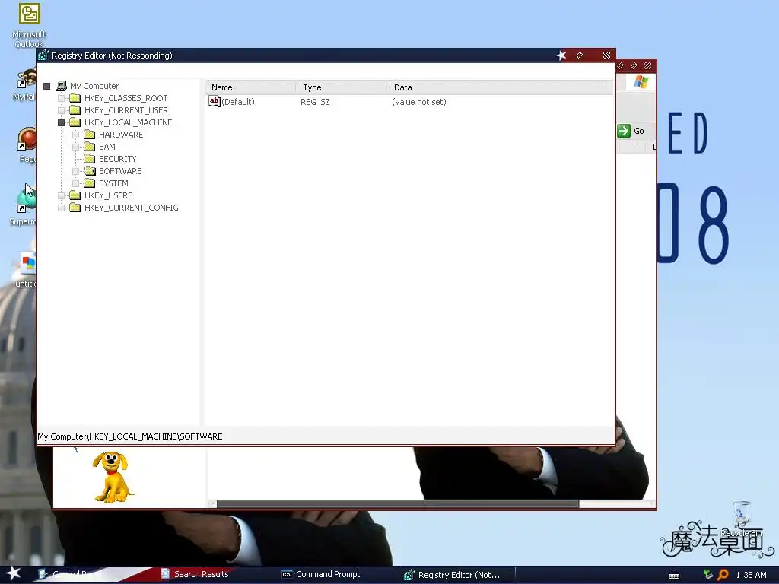Click the open SOFTWARE folder icon
The image size is (779, 584).
point(90,171)
